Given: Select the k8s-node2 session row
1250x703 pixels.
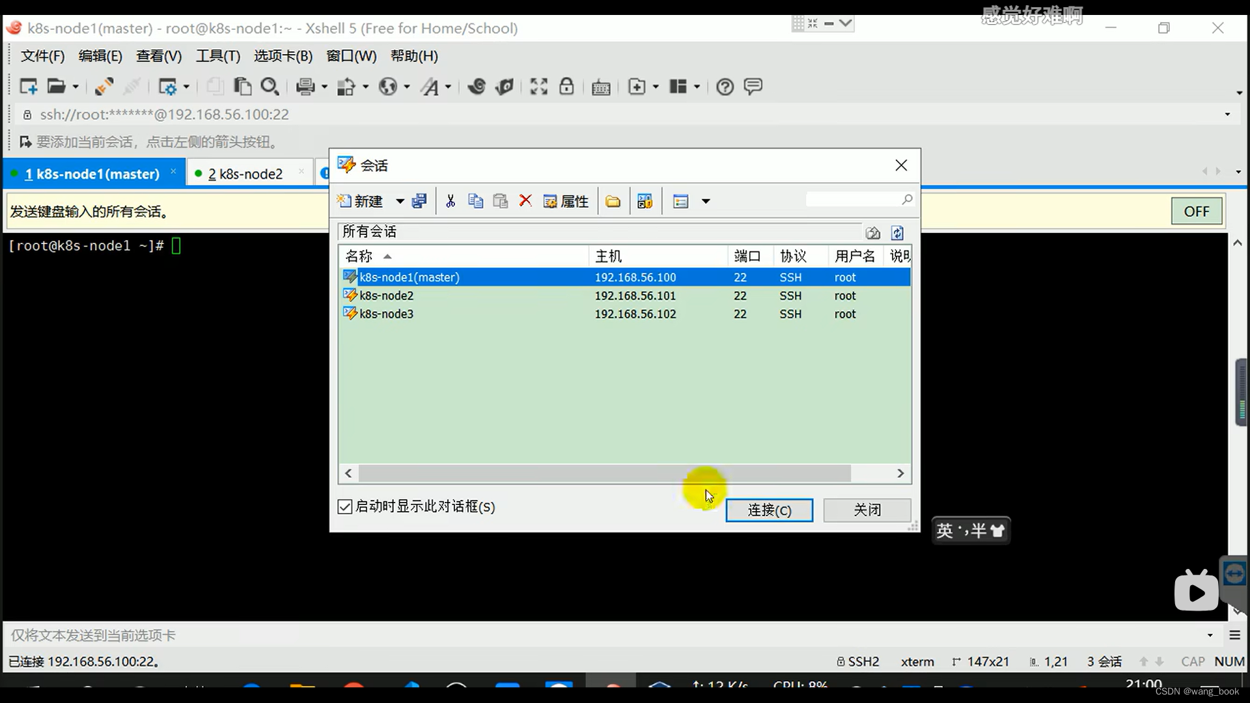Looking at the screenshot, I should [x=624, y=296].
